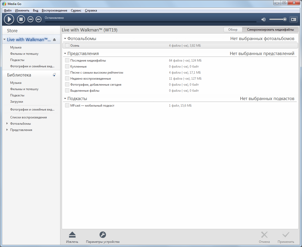Open library Фотографии и семейные видео
This screenshot has height=247, width=302.
point(32,109)
